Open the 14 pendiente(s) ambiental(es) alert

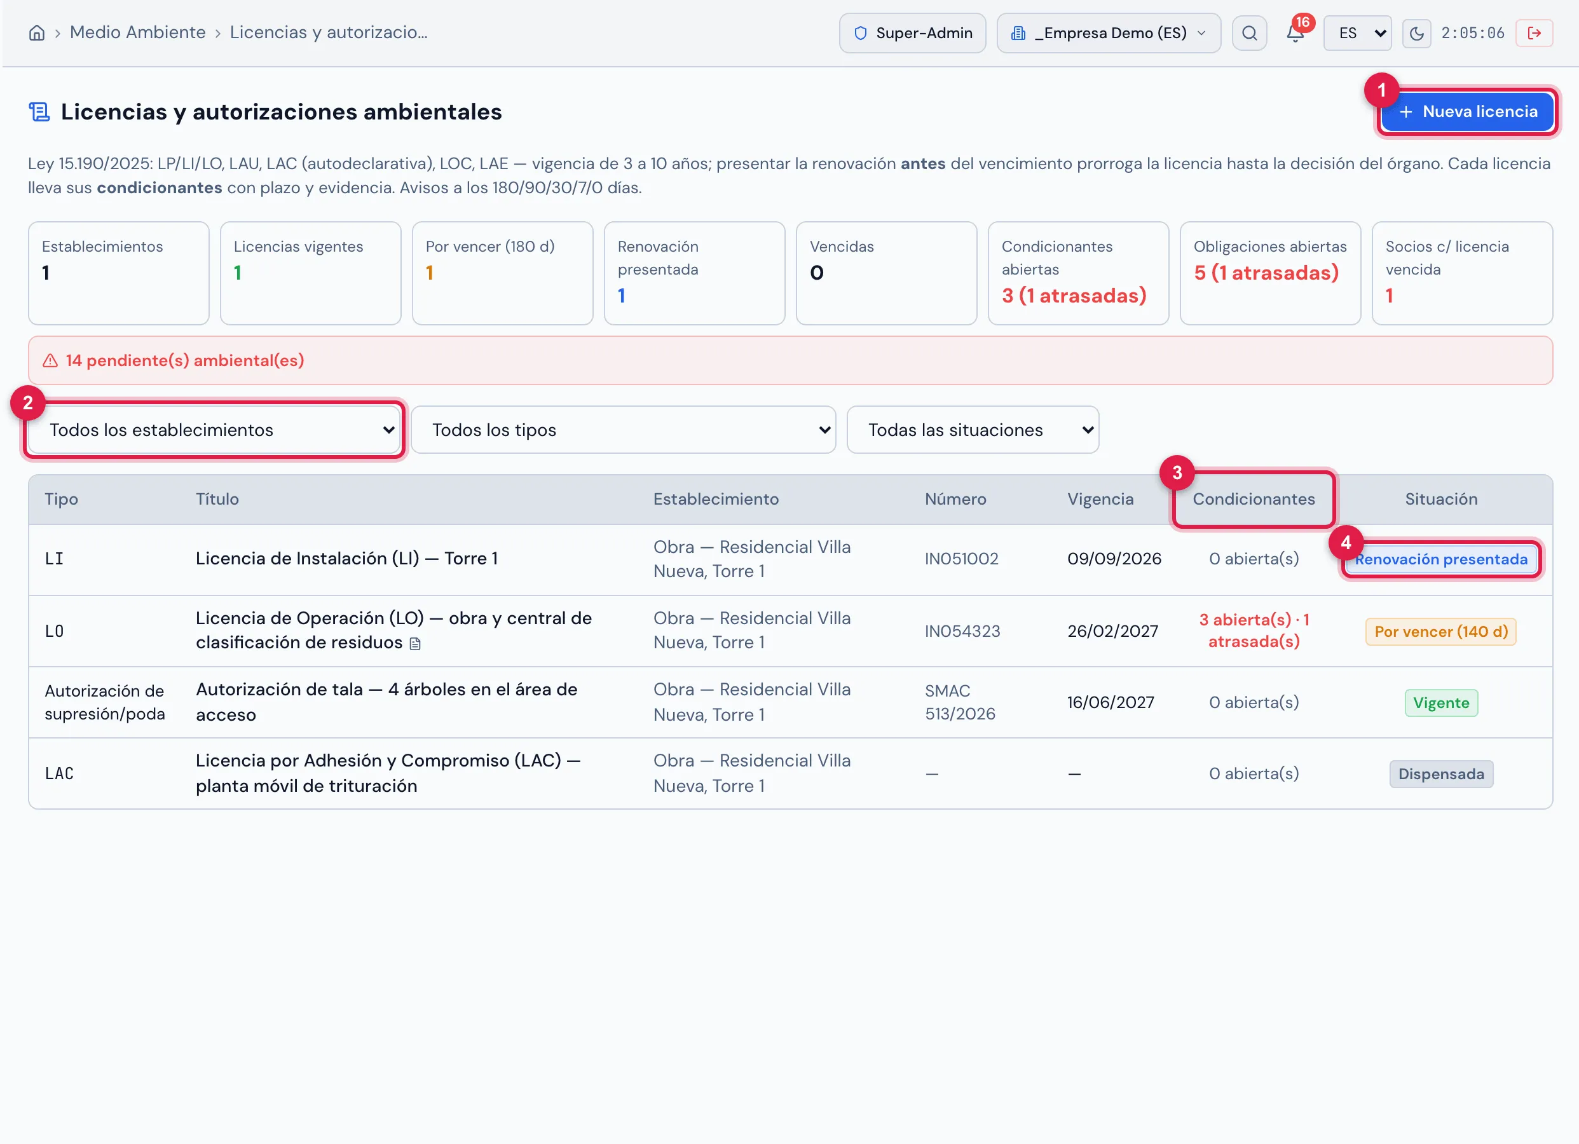pyautogui.click(x=790, y=360)
